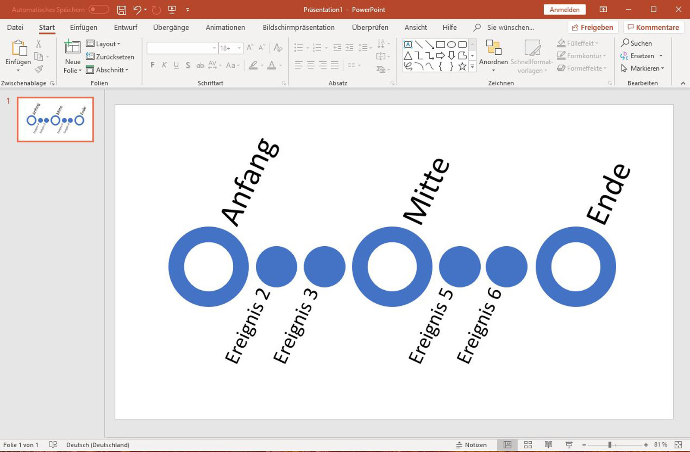
Task: Toggle underline U formatting
Action: click(176, 65)
